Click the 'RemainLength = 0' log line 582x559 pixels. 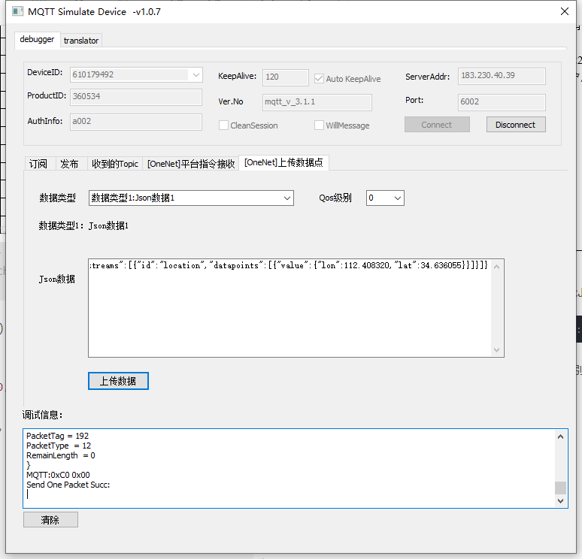tap(60, 455)
